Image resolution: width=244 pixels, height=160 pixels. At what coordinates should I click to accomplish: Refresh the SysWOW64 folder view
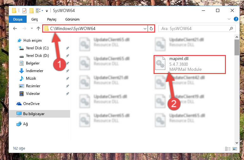point(151,28)
